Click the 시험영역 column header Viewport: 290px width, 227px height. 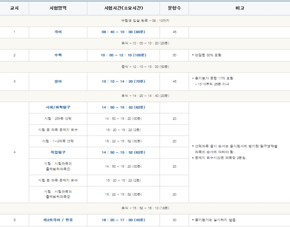tap(58, 8)
